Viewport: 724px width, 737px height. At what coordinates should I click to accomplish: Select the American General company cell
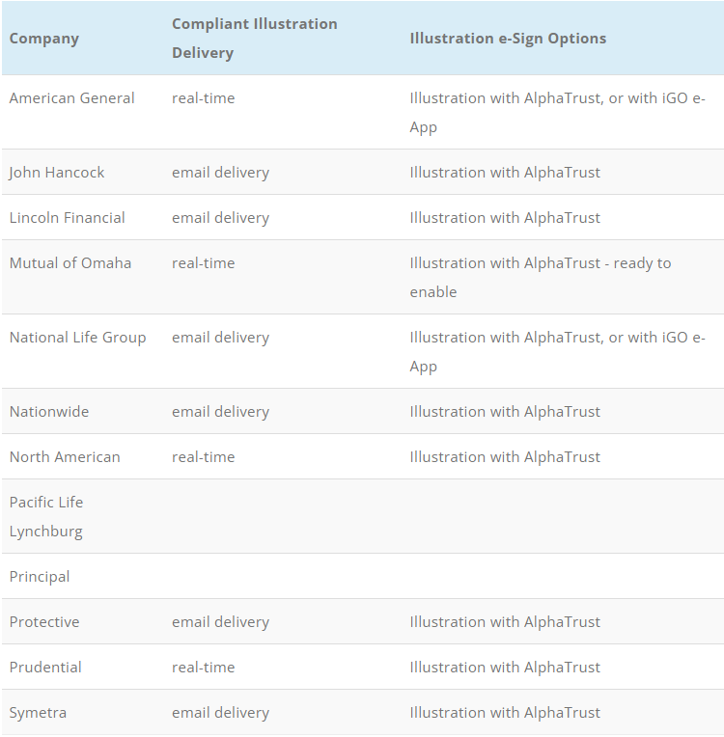72,98
